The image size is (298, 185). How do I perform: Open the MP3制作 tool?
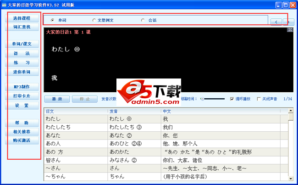point(22,87)
